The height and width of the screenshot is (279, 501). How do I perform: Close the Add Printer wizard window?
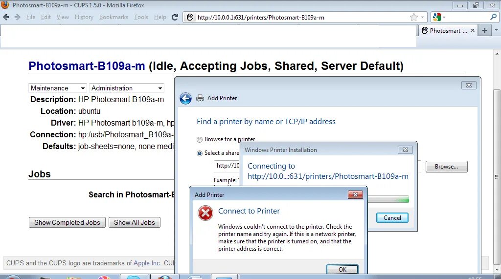[469, 85]
